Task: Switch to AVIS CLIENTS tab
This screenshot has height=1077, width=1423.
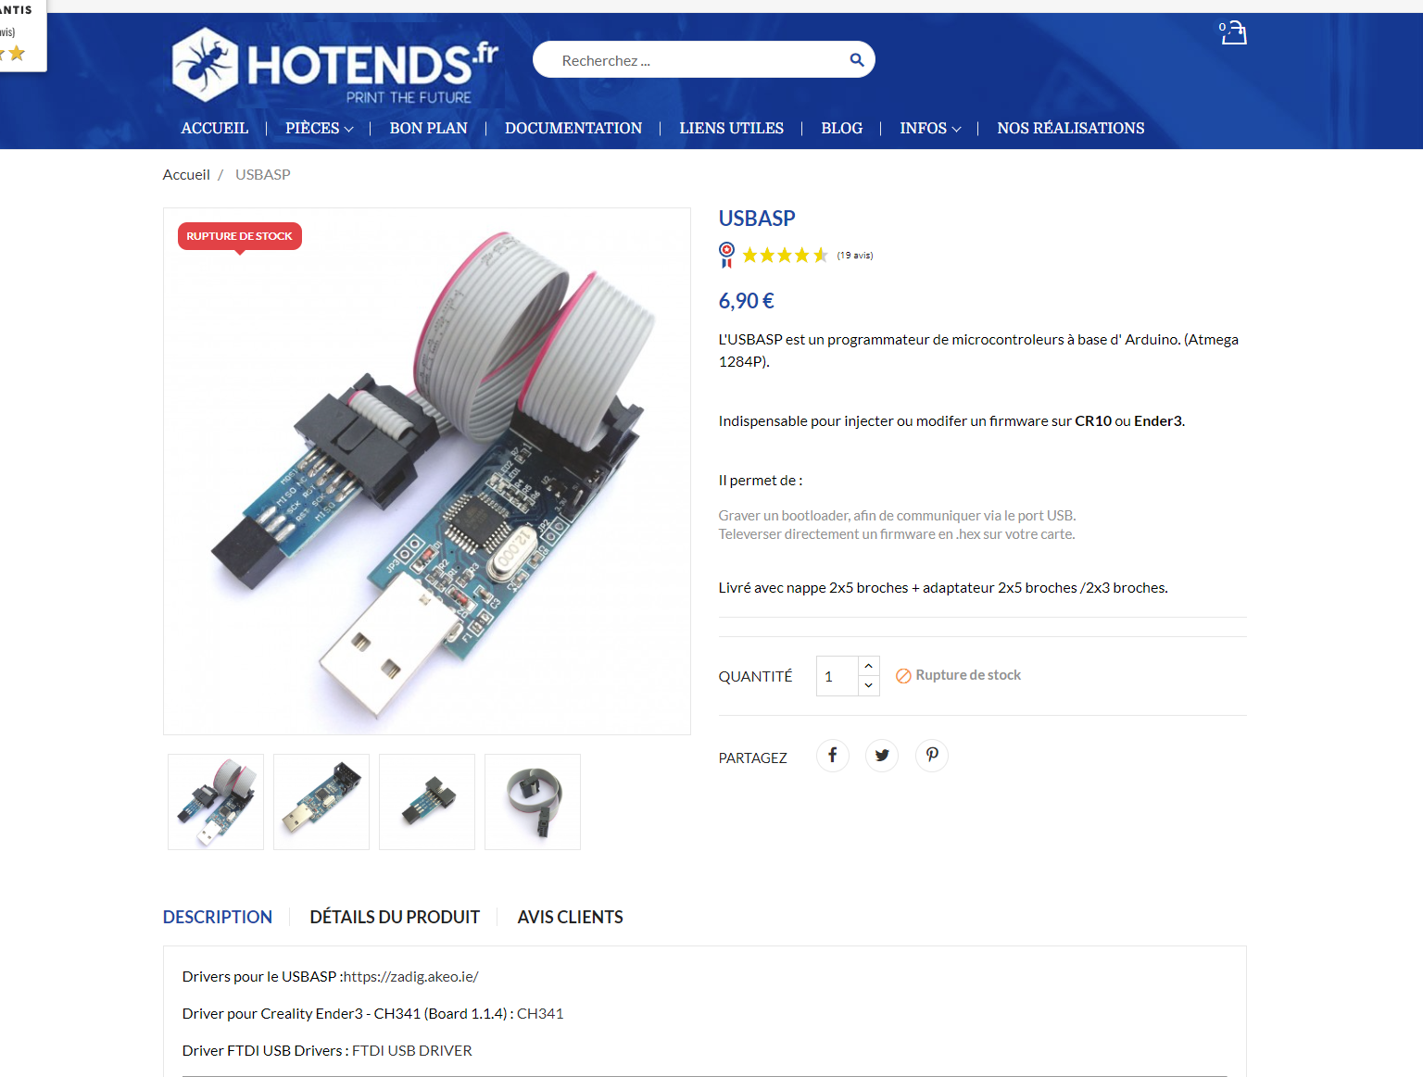Action: tap(571, 917)
